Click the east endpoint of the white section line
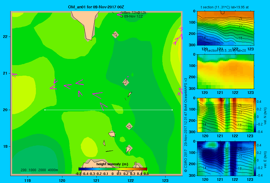 (x=172, y=110)
